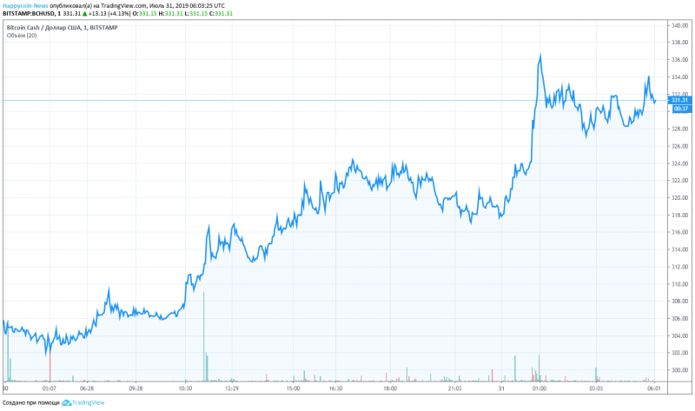Screen dimensions: 695x411
Task: Select the 06:01 time axis marker
Action: pyautogui.click(x=652, y=388)
